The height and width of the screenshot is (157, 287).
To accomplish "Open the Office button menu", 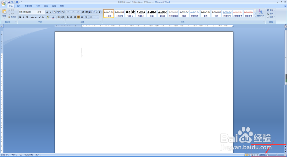I will (x=3, y=3).
